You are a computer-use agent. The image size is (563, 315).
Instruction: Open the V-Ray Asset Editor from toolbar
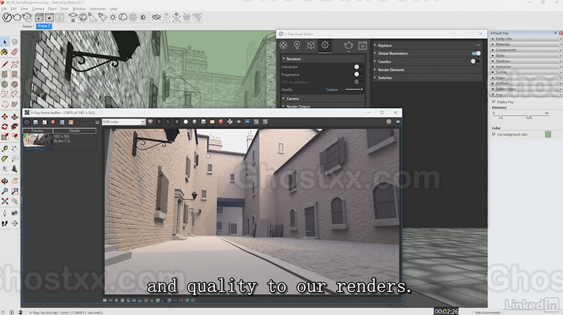(7, 17)
